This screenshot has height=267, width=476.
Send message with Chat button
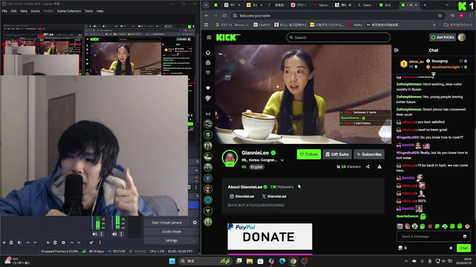[464, 248]
